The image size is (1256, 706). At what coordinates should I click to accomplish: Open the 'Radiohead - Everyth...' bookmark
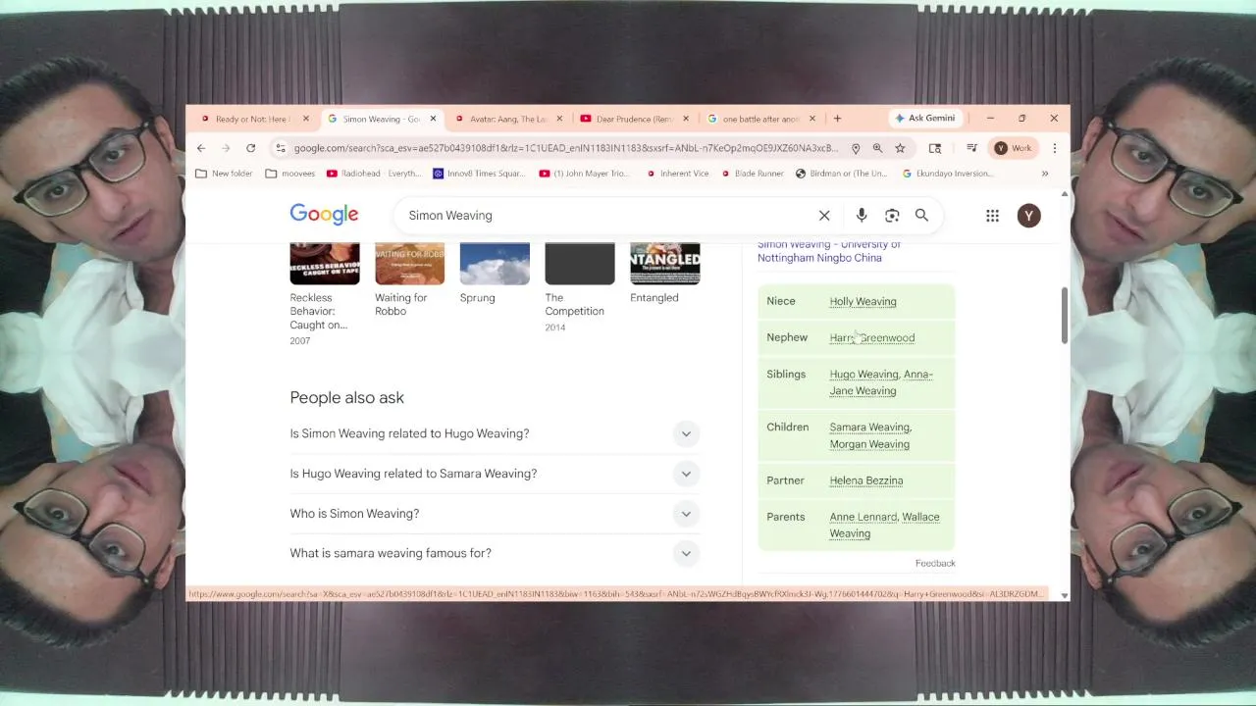pyautogui.click(x=374, y=174)
